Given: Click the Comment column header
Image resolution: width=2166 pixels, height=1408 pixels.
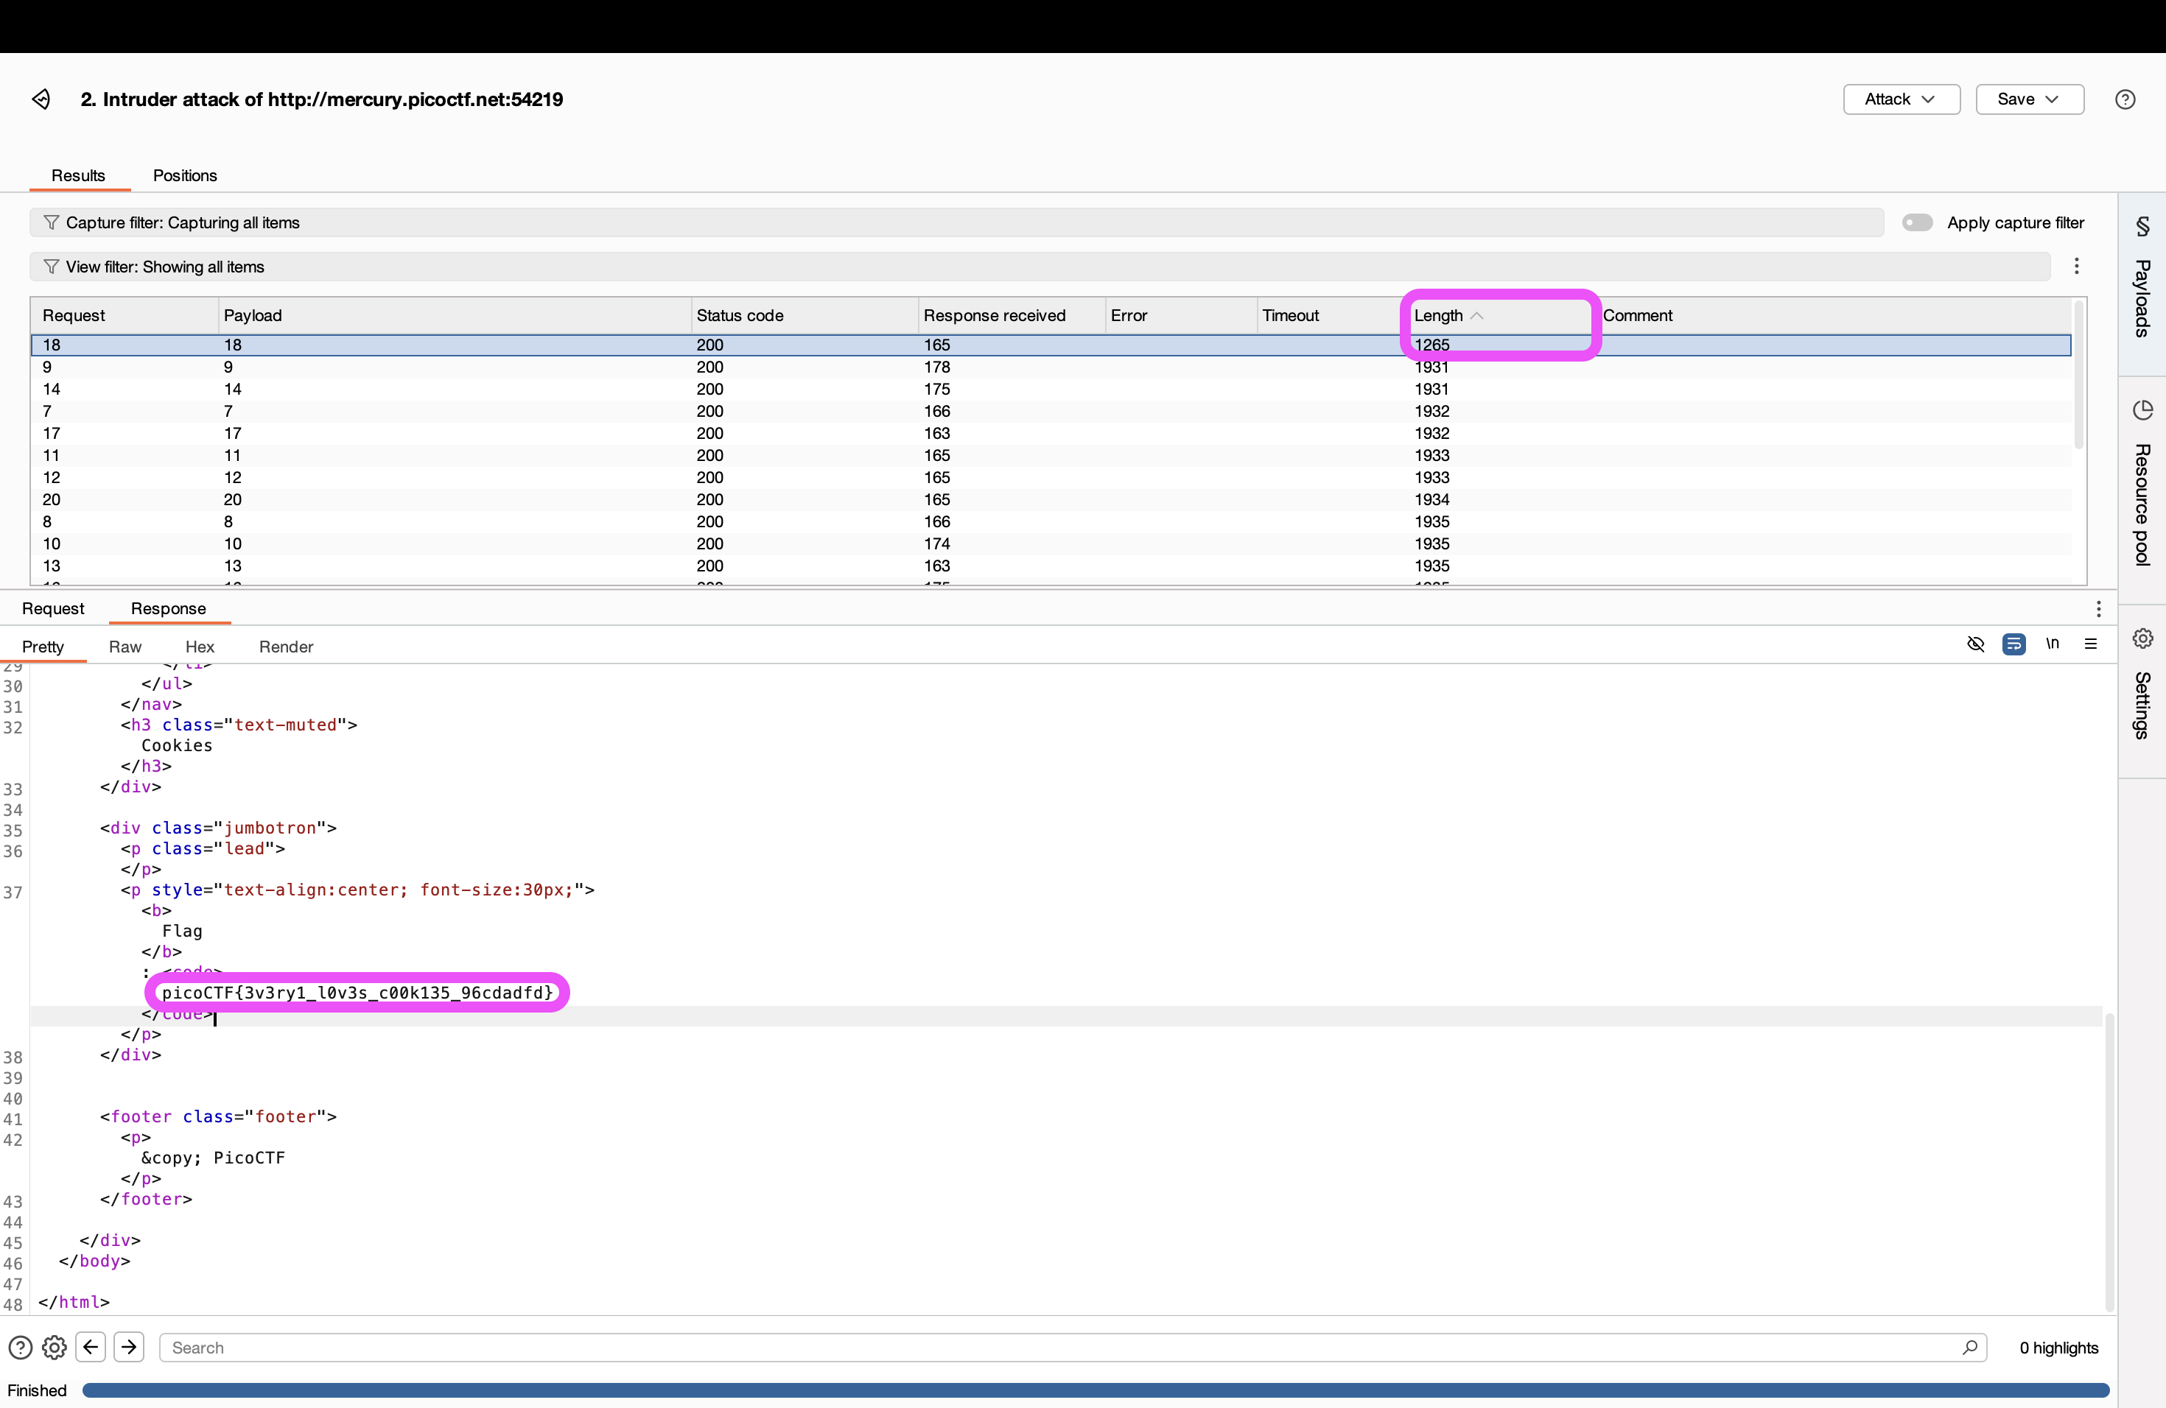Looking at the screenshot, I should click(x=1833, y=316).
